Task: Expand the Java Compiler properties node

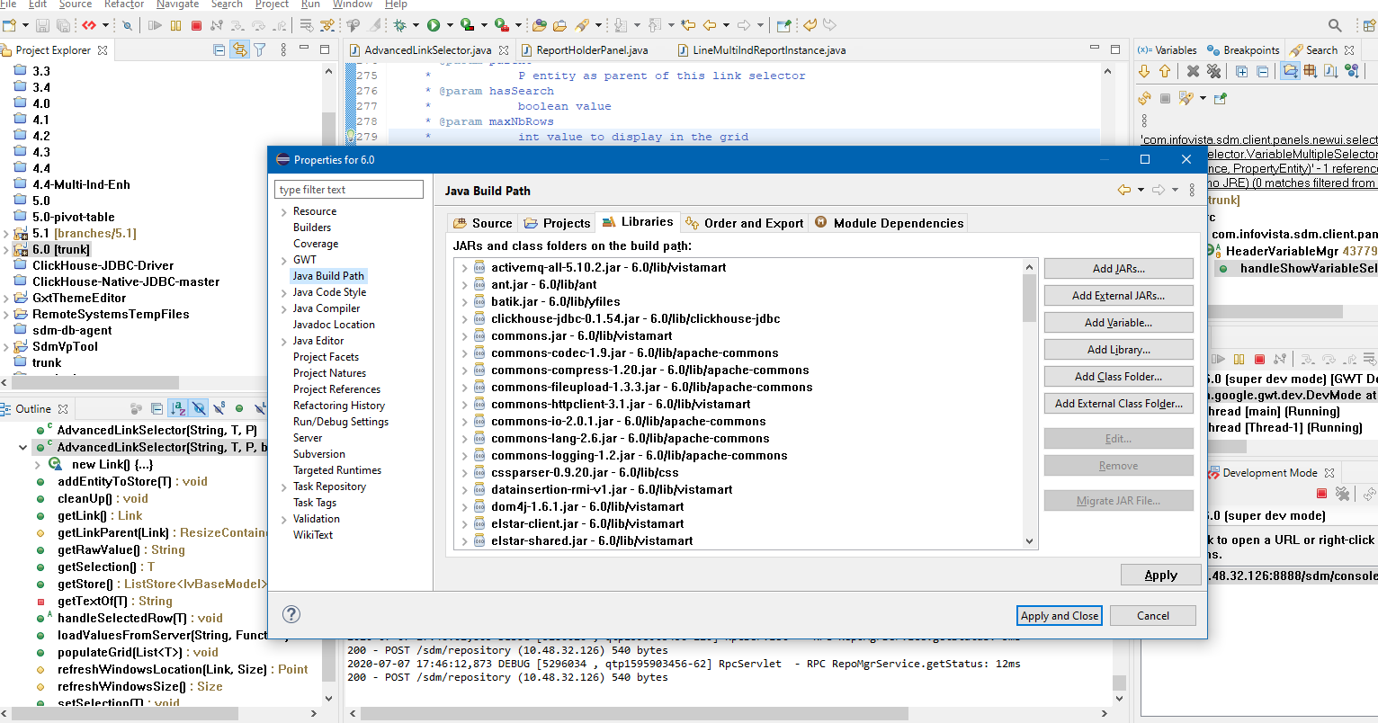Action: [x=283, y=309]
